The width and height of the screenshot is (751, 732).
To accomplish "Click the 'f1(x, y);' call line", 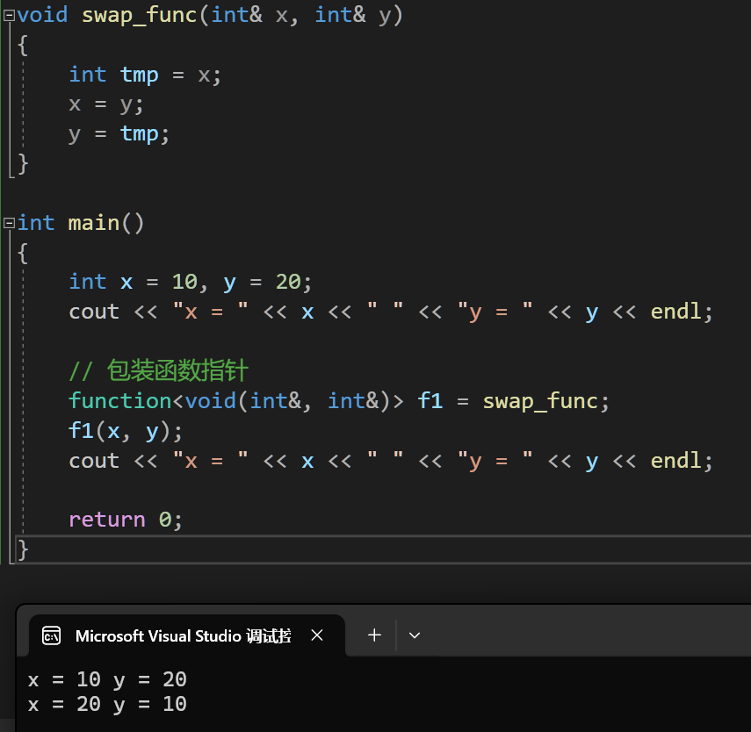I will (126, 431).
